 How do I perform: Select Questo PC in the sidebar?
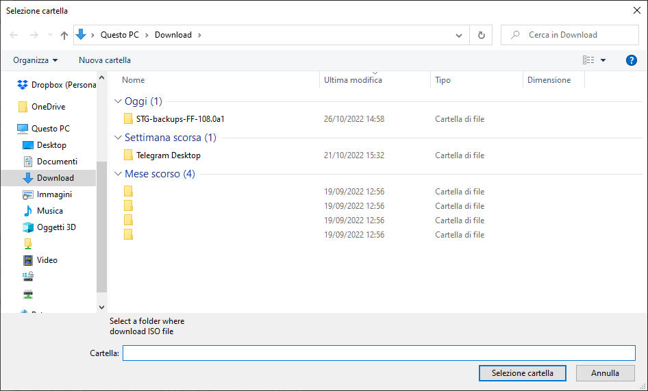tap(43, 129)
